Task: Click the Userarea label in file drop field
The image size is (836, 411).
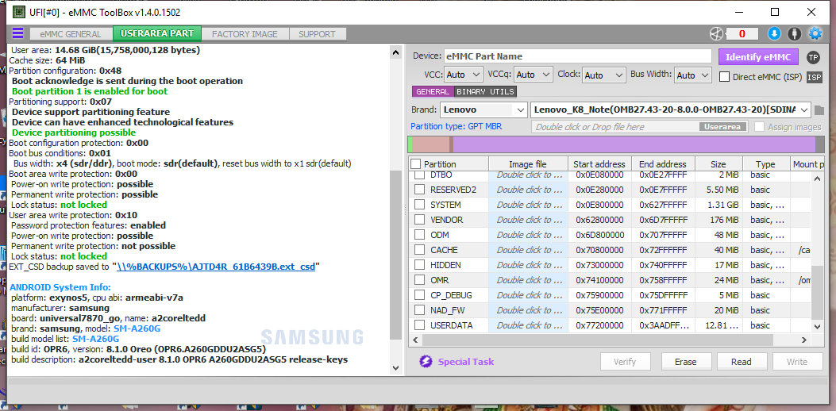Action: pos(722,127)
